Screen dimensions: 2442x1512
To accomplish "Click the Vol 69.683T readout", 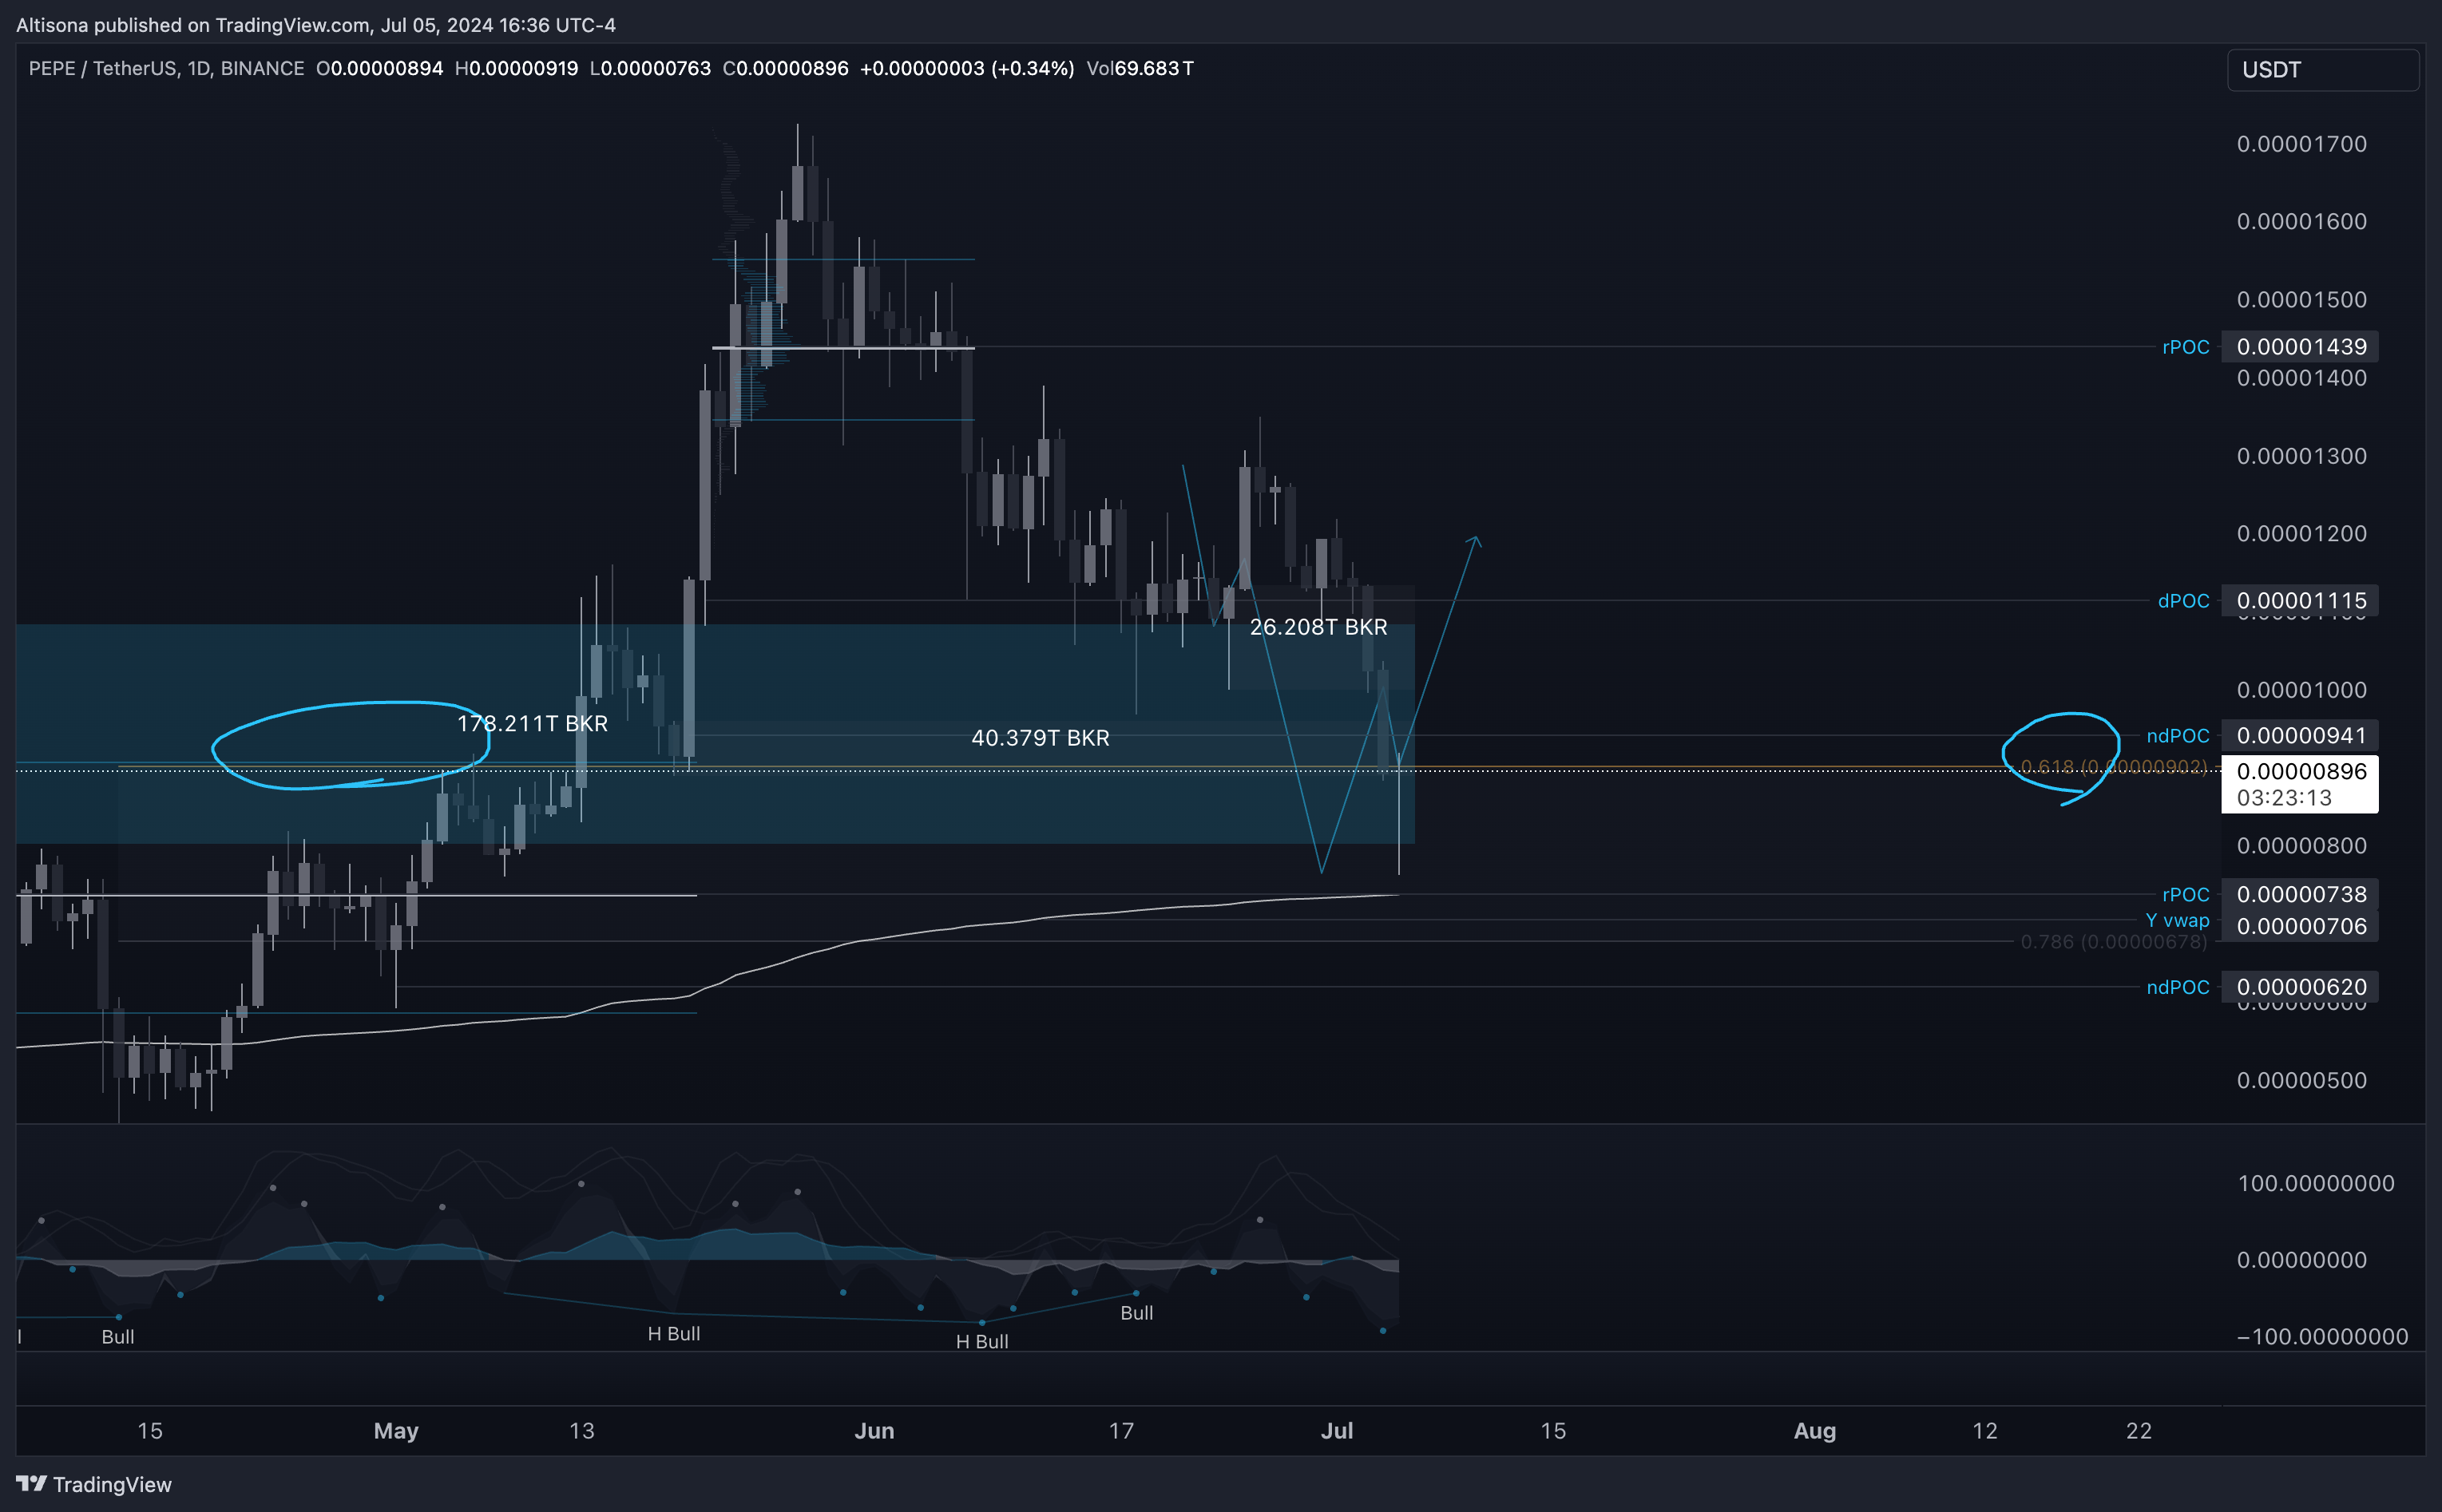I will pos(1140,68).
